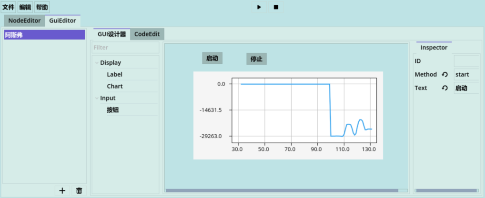Click the canvas horizontal scrollbar

coord(286,190)
